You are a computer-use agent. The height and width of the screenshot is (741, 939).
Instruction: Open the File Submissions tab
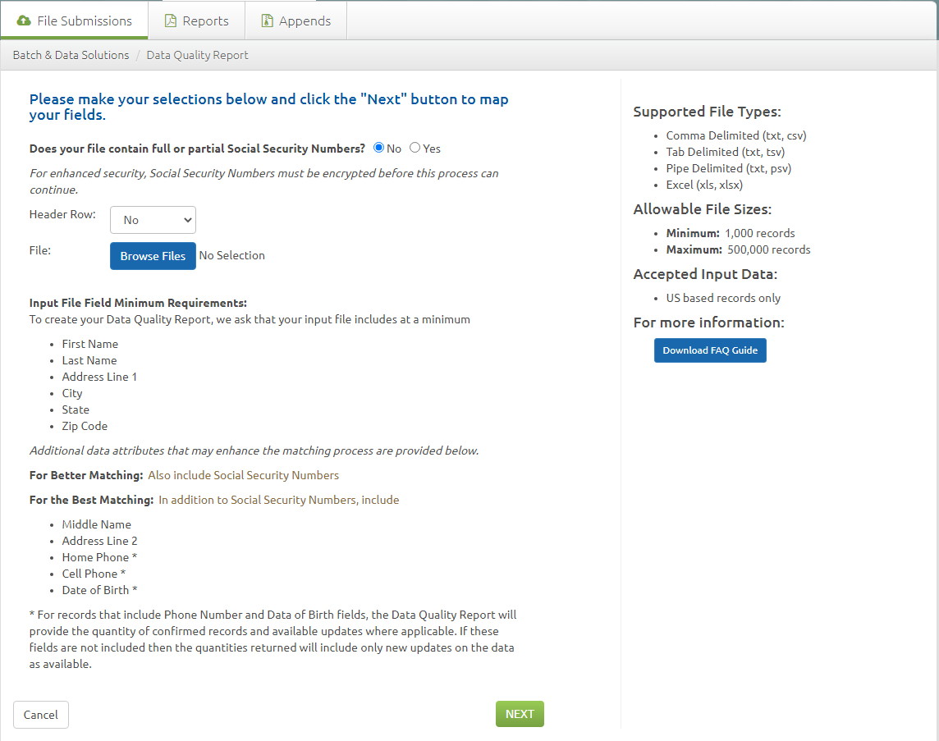tap(74, 21)
